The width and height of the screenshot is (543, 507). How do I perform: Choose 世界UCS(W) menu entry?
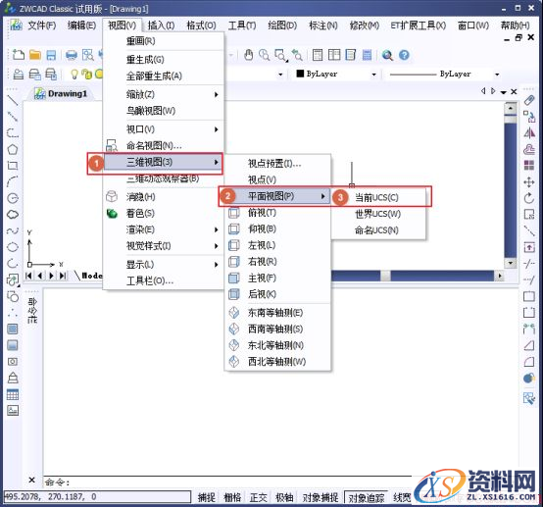tap(377, 214)
